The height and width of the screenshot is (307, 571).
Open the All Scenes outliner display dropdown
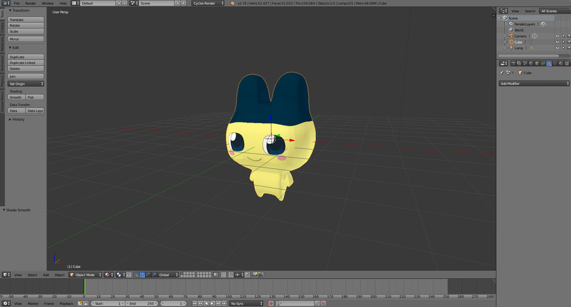pyautogui.click(x=555, y=11)
